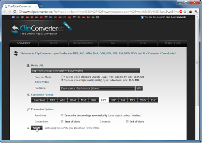This screenshot has height=143, width=202.
Task: Toggle the End of Video checkbox
Action: click(x=127, y=121)
